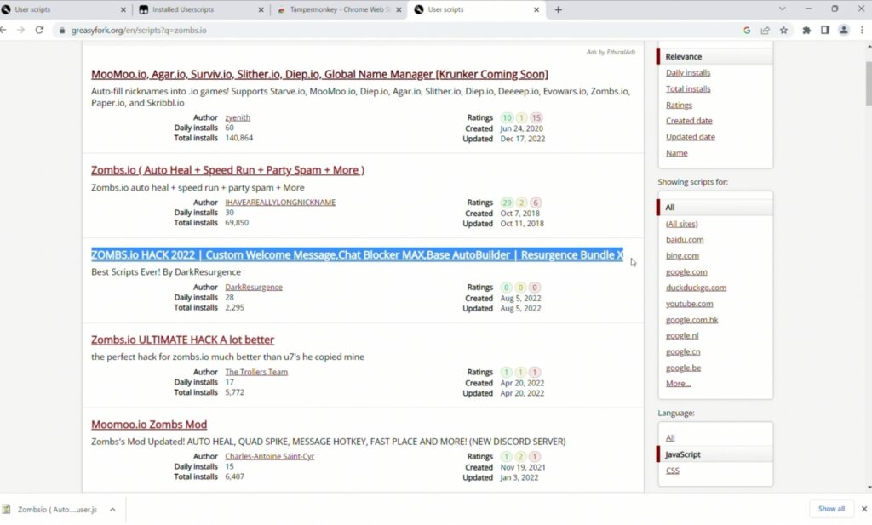This screenshot has width=872, height=525.
Task: Click the Google icon in address bar
Action: point(747,30)
